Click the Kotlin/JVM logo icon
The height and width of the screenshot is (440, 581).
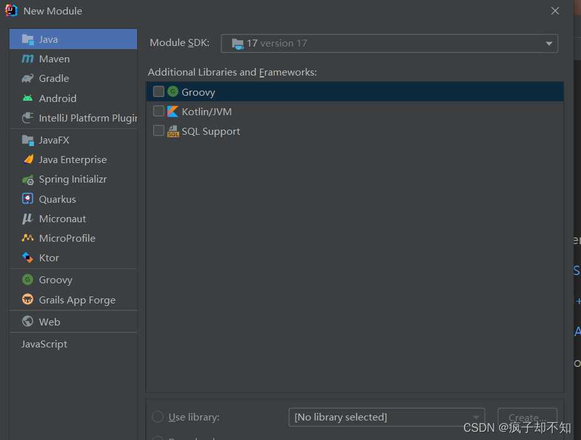coord(173,111)
